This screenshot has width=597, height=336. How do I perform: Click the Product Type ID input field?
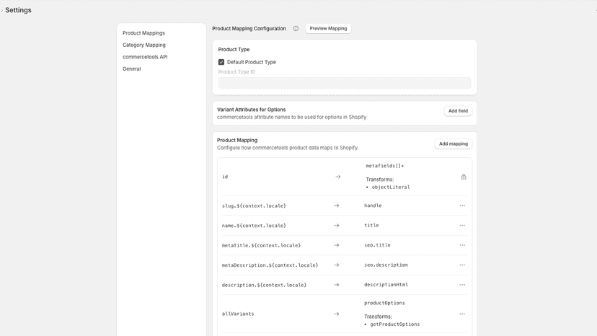[345, 83]
